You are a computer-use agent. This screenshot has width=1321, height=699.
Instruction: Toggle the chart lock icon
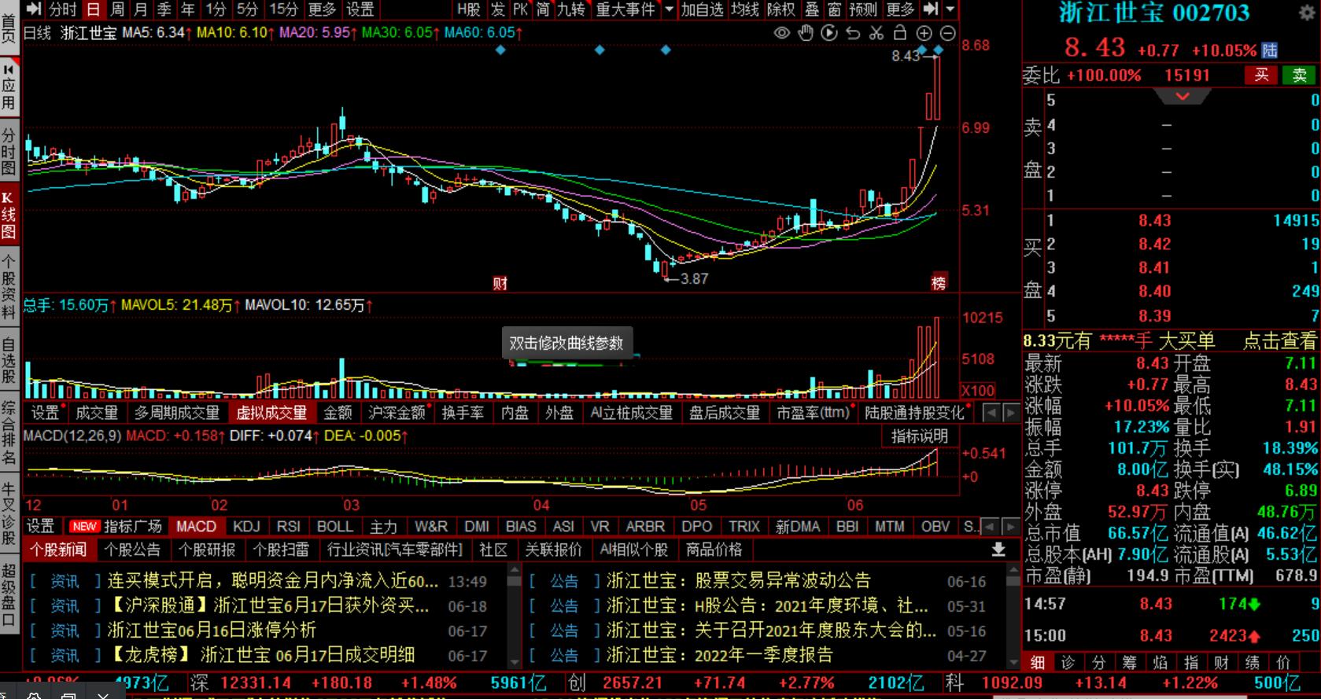pos(900,33)
